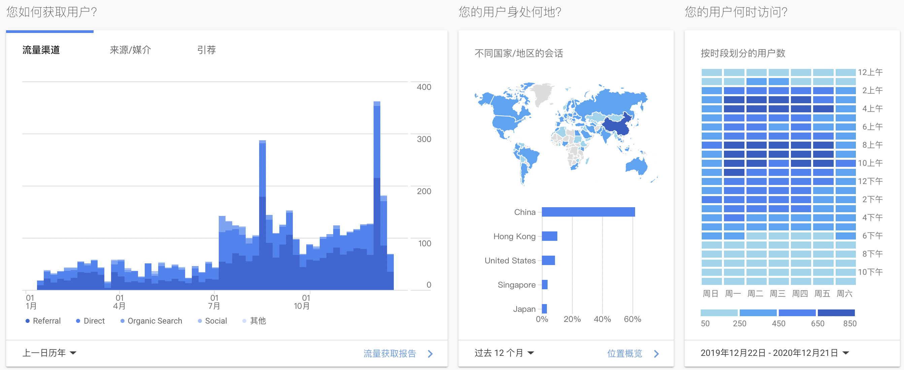904x370 pixels.
Task: Click the China bar in country chart
Action: 588,212
